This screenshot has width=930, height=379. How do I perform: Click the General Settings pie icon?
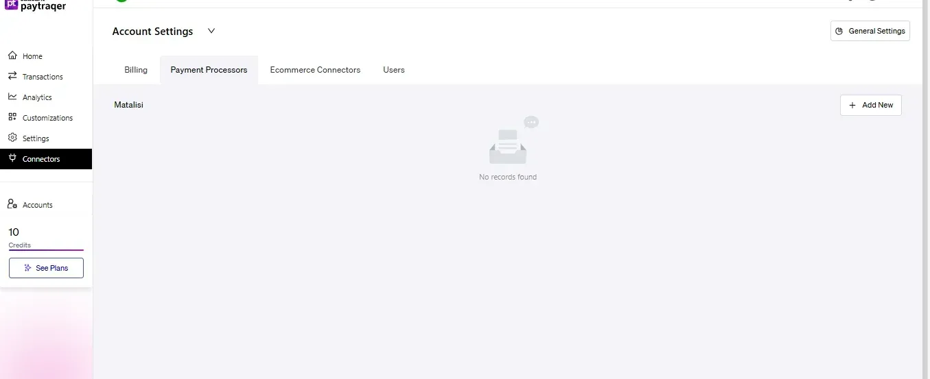coord(839,31)
